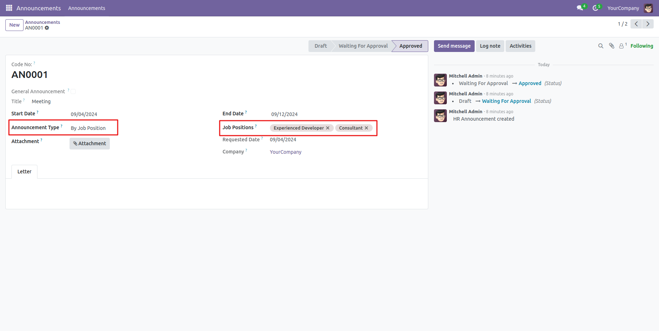Open the conversations chat bubble icon
Viewport: 659px width, 331px height.
580,8
